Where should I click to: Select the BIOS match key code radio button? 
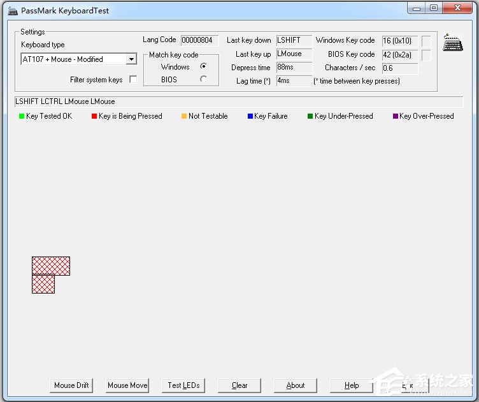[203, 79]
